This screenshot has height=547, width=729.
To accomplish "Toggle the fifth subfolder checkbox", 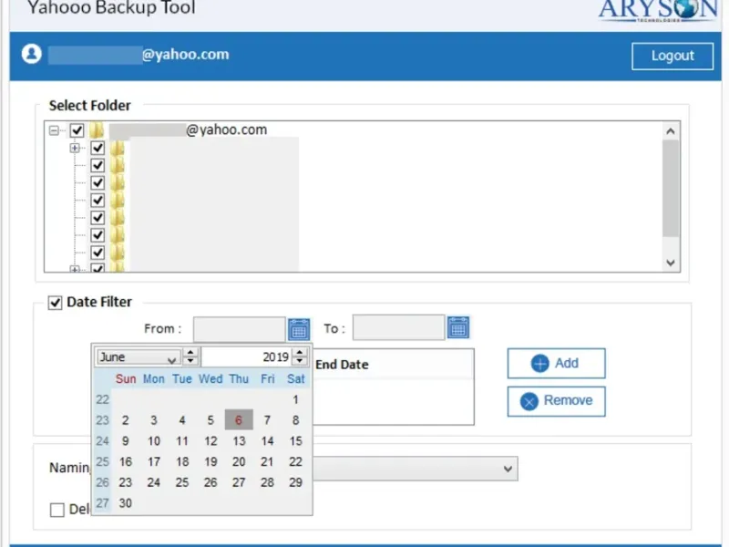I will click(98, 218).
